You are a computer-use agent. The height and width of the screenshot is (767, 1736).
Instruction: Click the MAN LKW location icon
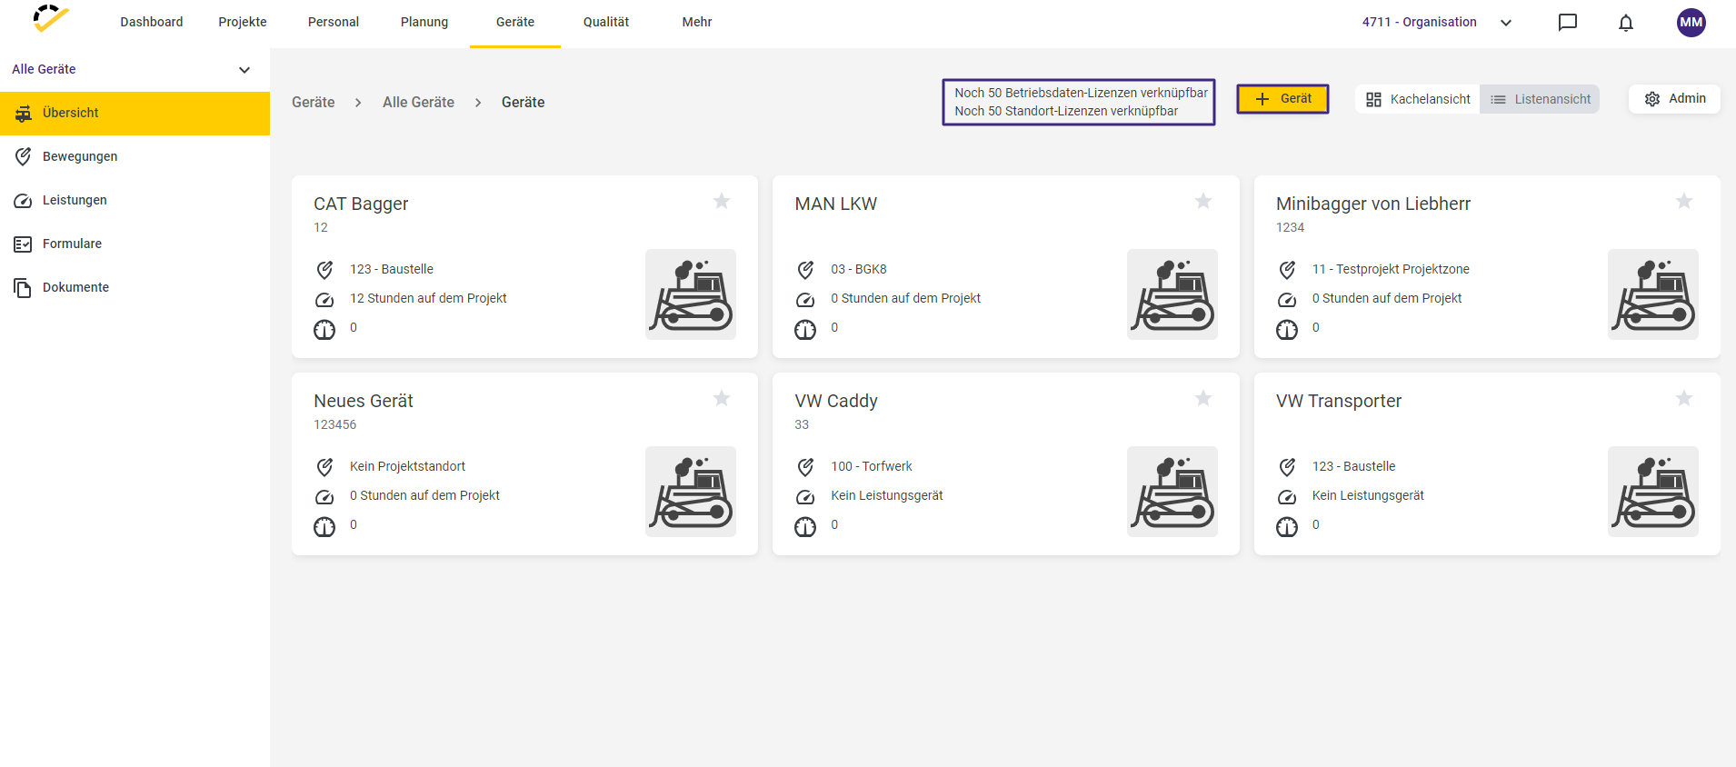[x=805, y=270]
